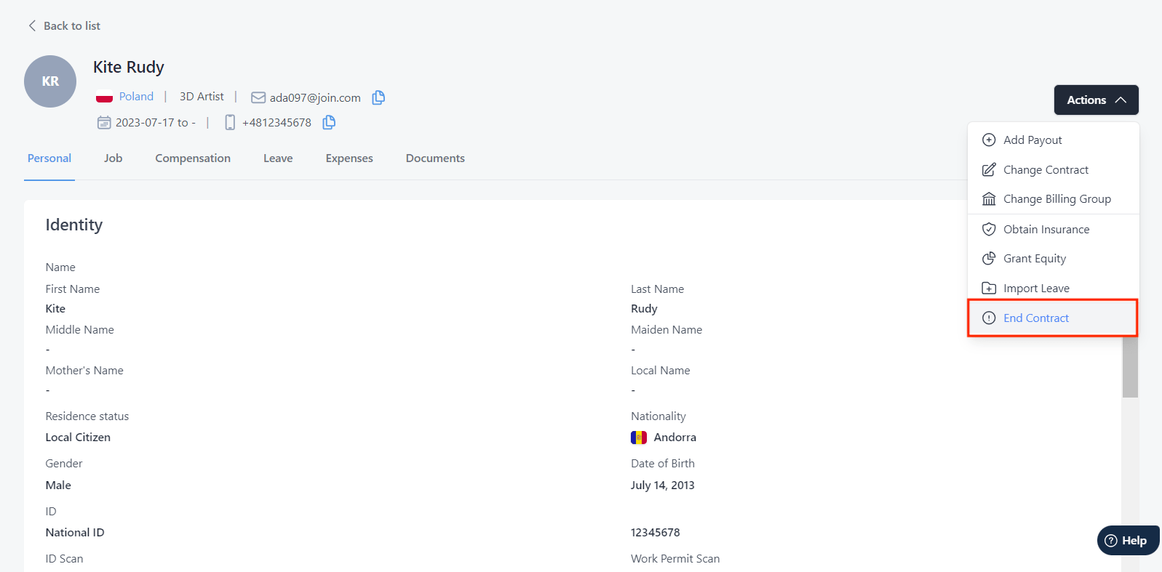Open the Documents tab

[435, 158]
